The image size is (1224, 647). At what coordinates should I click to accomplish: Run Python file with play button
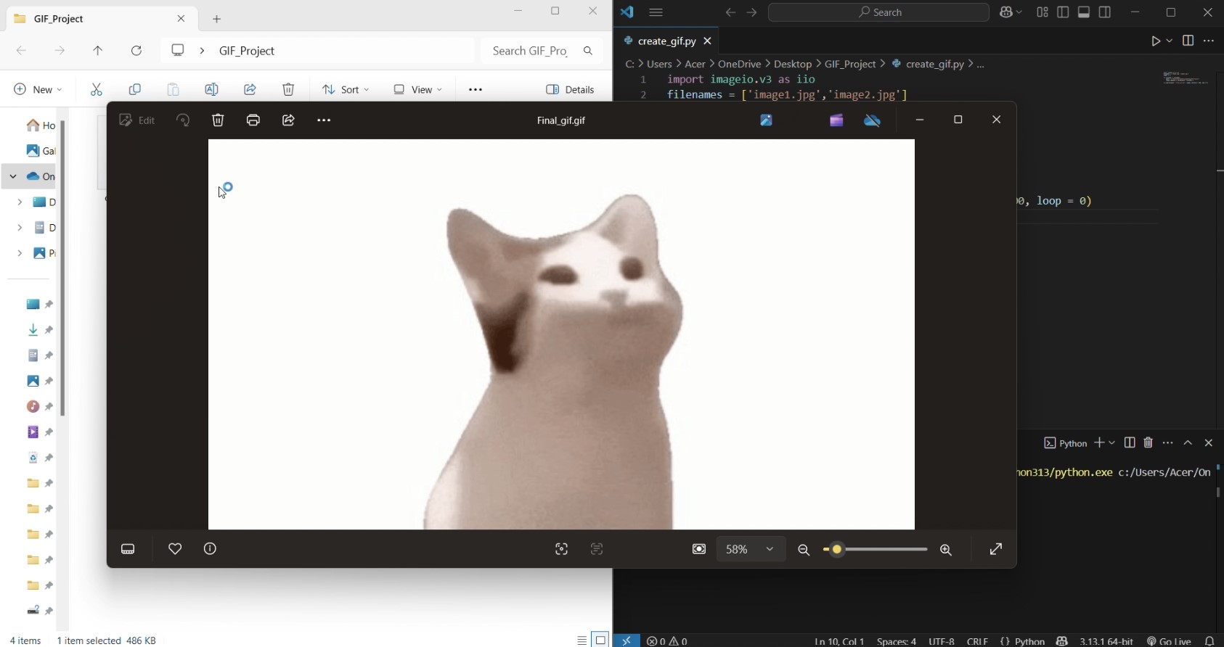coord(1155,41)
